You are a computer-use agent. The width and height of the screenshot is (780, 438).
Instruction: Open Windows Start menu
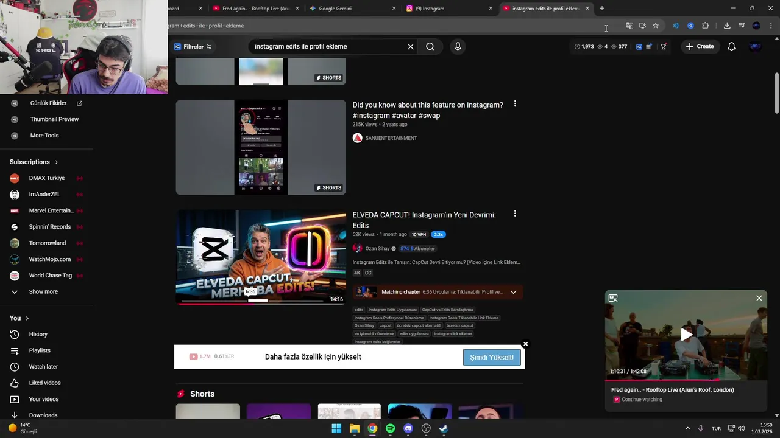[336, 428]
